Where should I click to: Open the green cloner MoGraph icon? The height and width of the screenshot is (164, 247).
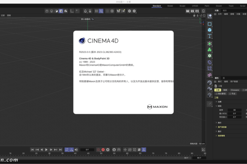(210, 50)
